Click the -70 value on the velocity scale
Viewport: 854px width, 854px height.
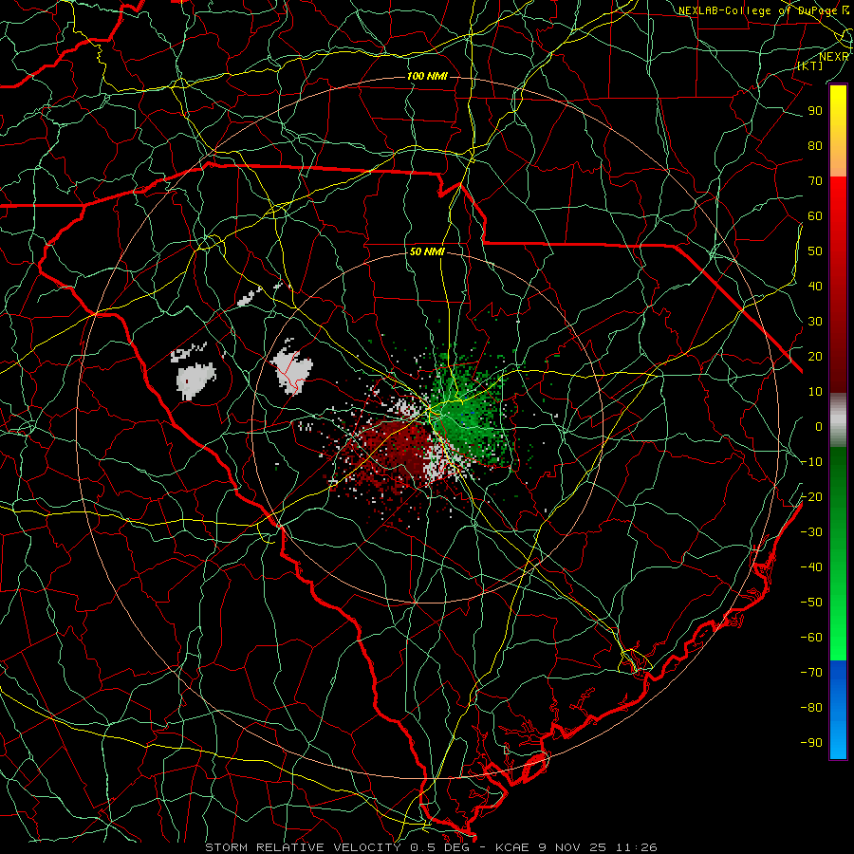coord(811,673)
